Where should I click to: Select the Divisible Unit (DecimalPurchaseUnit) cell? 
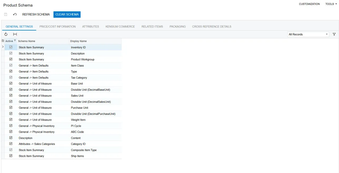pos(95,114)
